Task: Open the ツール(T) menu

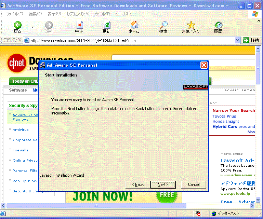Action: pyautogui.click(x=102, y=14)
